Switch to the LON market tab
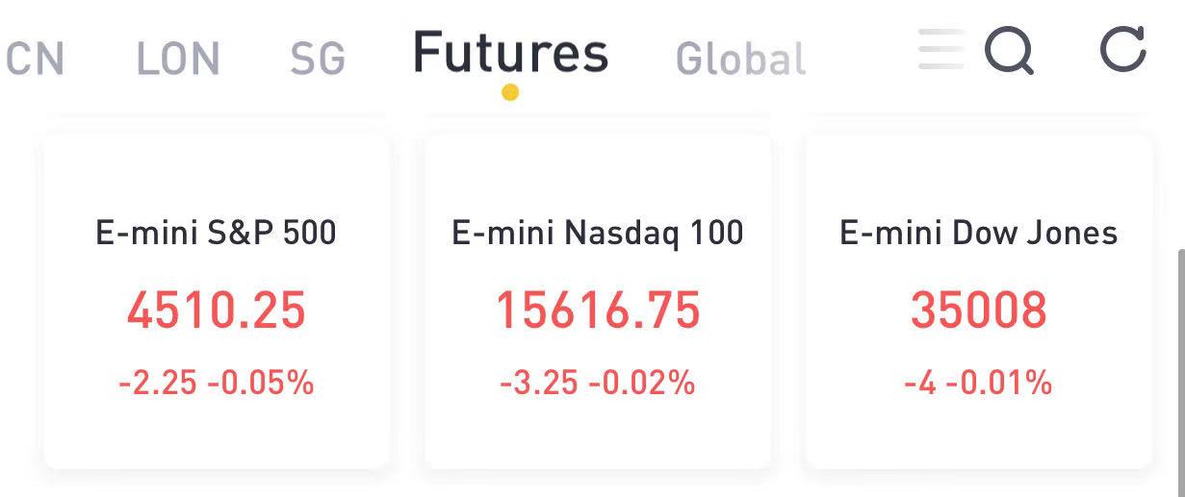 tap(178, 60)
